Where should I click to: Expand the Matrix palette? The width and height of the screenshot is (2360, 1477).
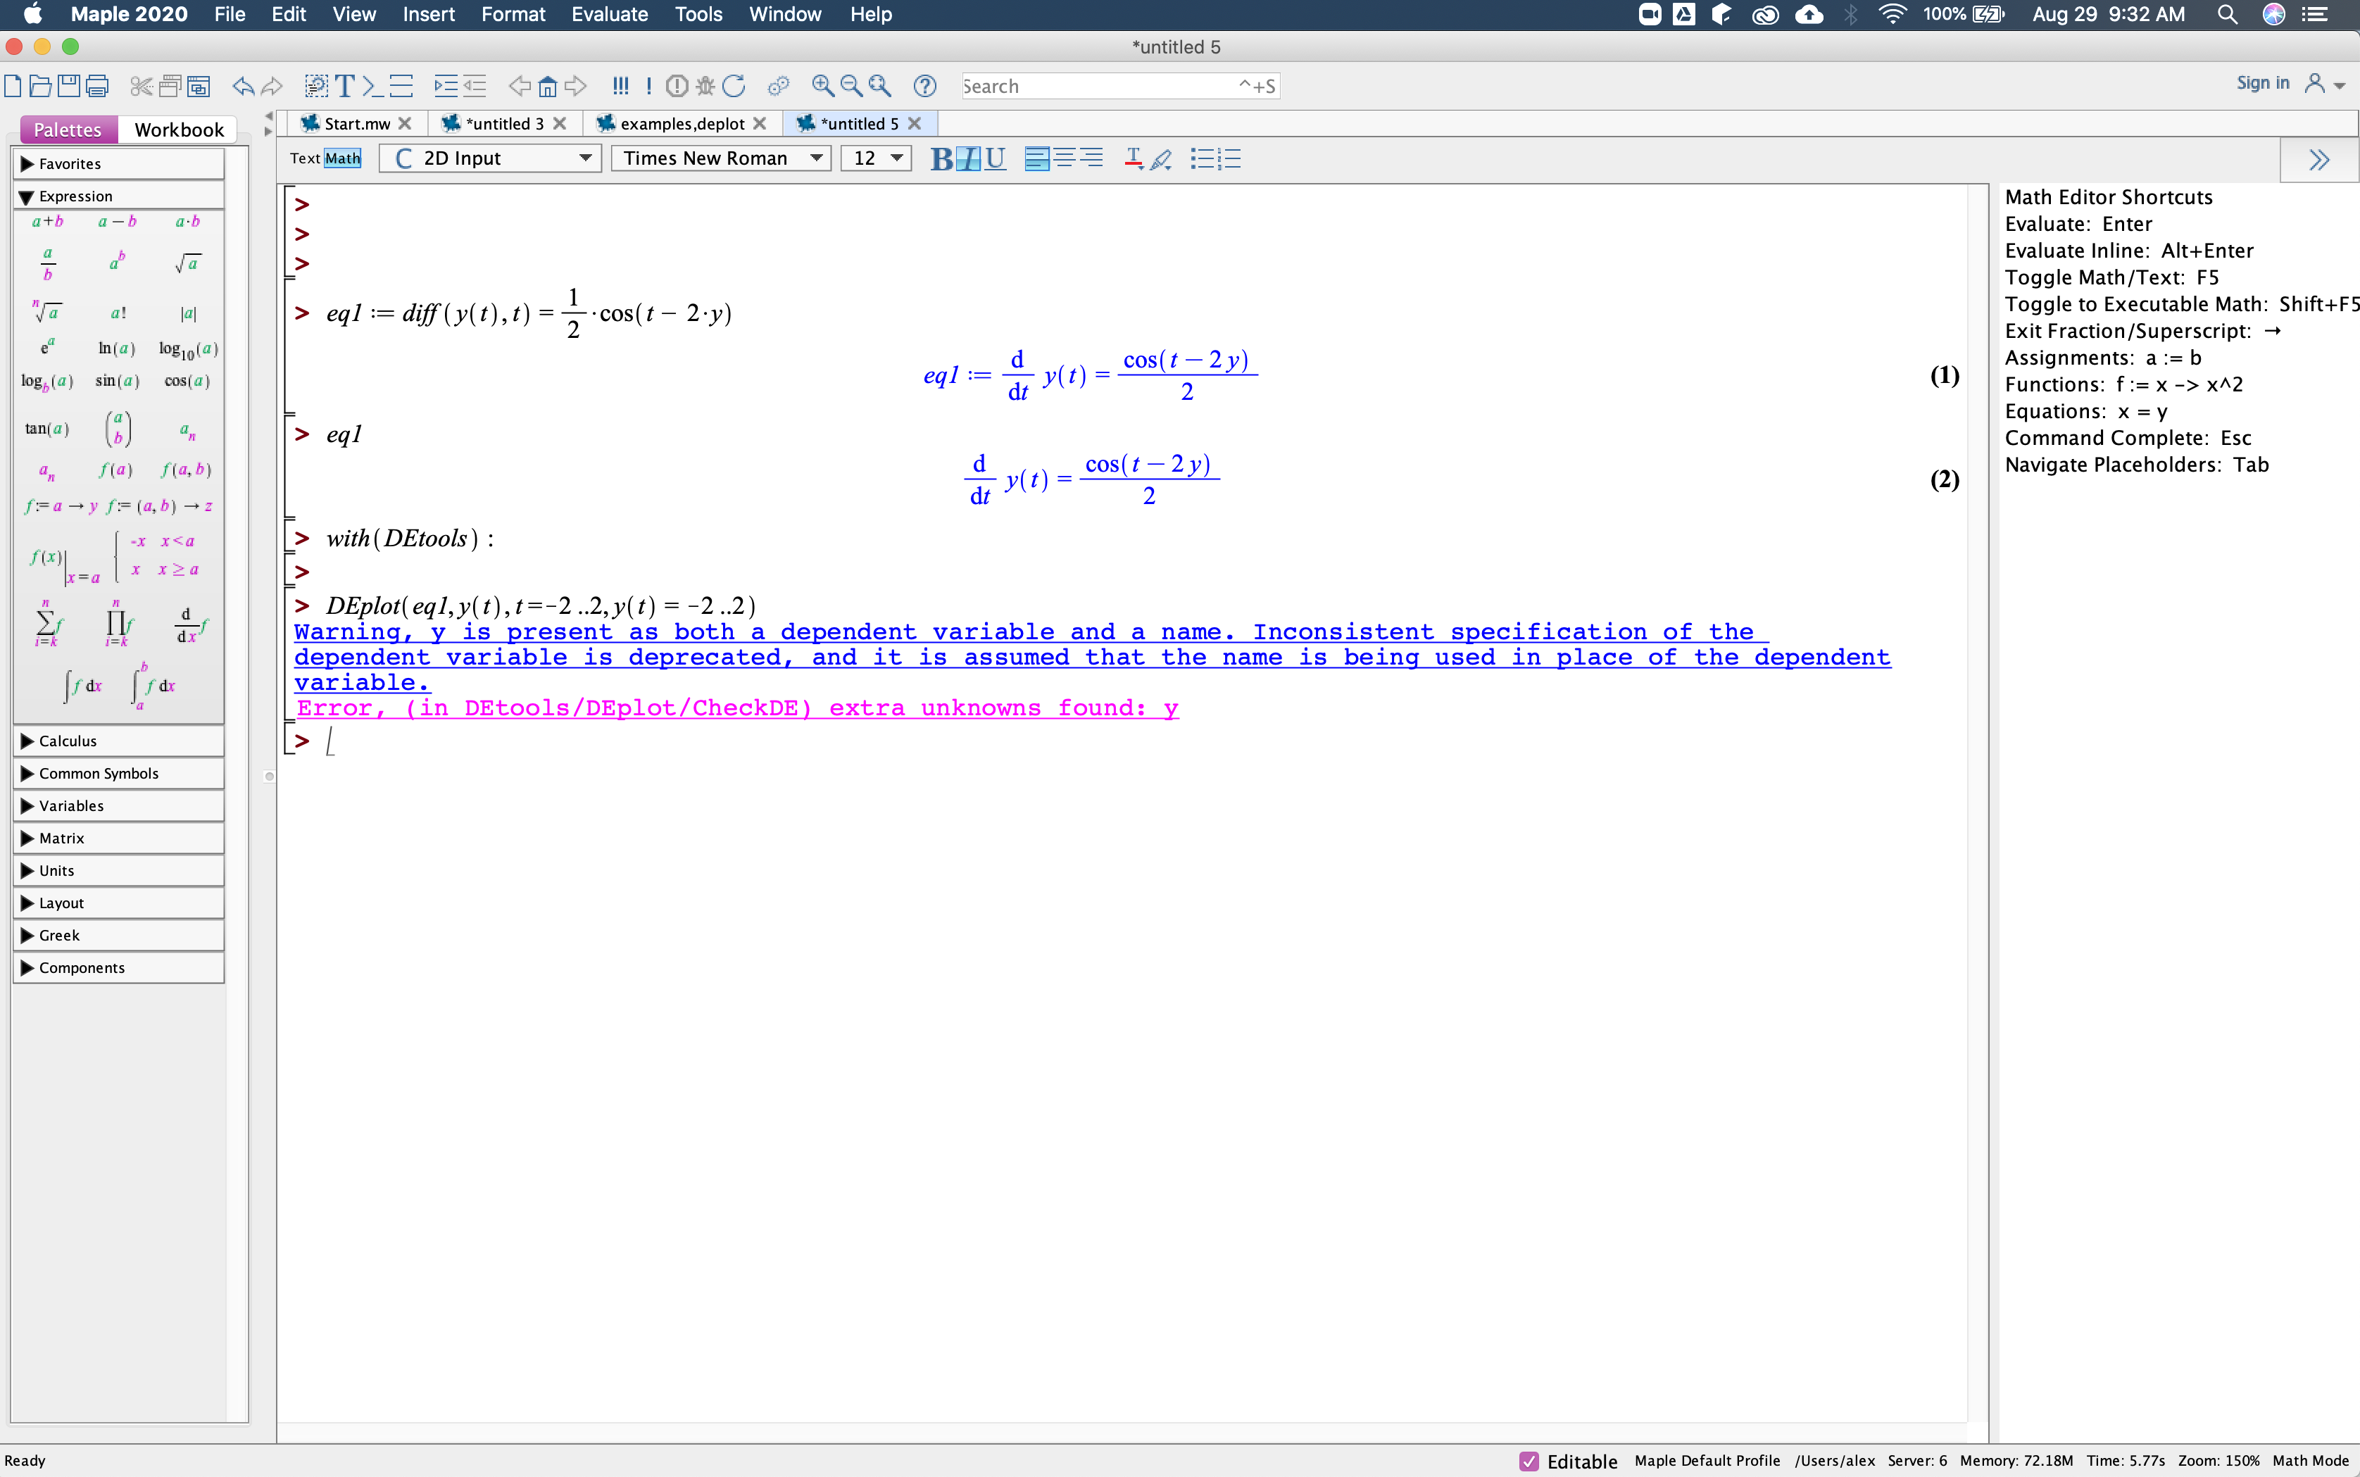pyautogui.click(x=119, y=838)
